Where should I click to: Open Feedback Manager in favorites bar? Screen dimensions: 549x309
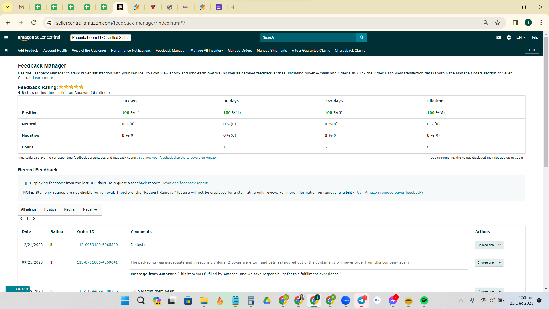[171, 51]
